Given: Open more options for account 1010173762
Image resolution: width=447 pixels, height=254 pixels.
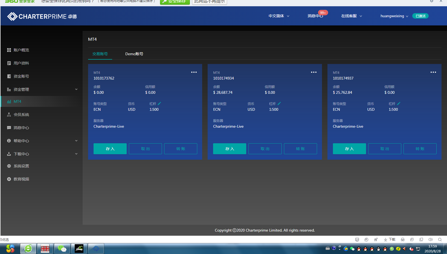Looking at the screenshot, I should [194, 72].
